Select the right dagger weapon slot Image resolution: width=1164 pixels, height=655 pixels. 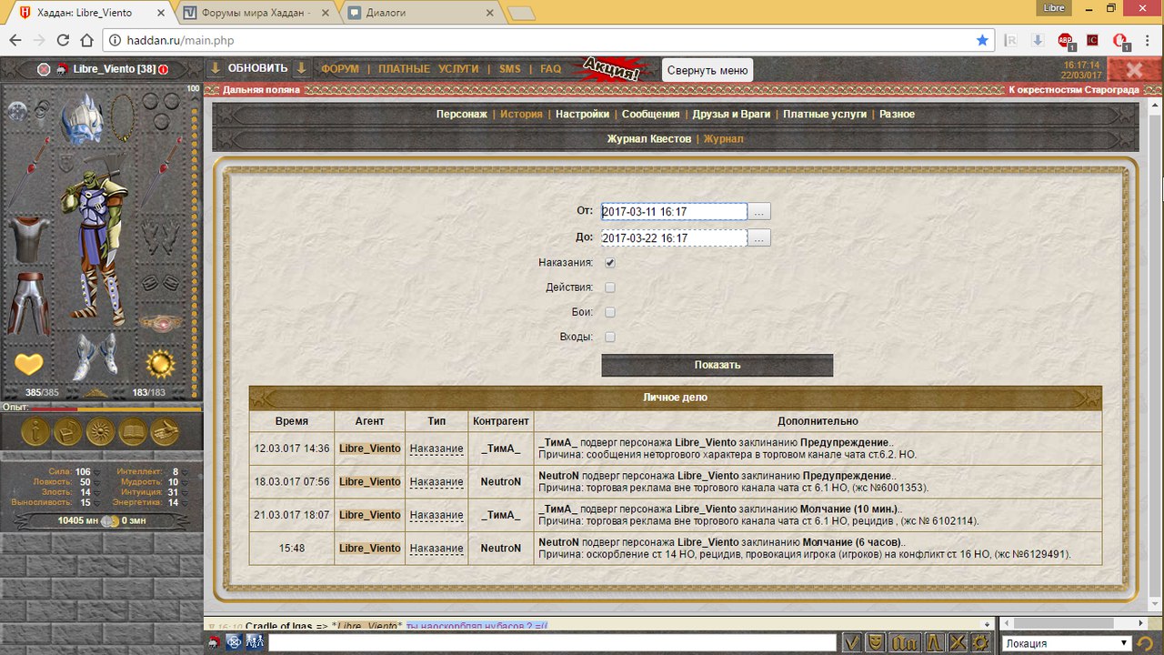pyautogui.click(x=162, y=171)
